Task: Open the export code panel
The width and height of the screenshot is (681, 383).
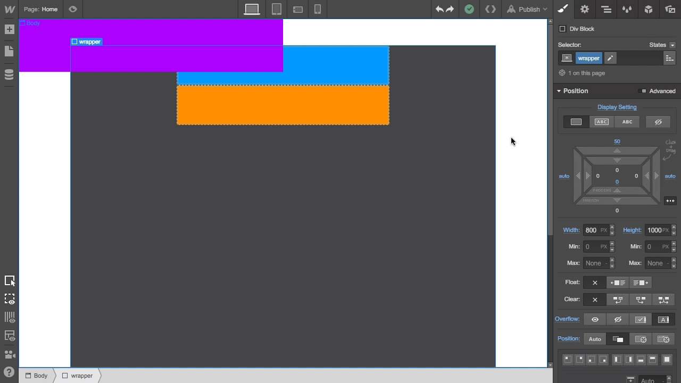Action: [491, 9]
